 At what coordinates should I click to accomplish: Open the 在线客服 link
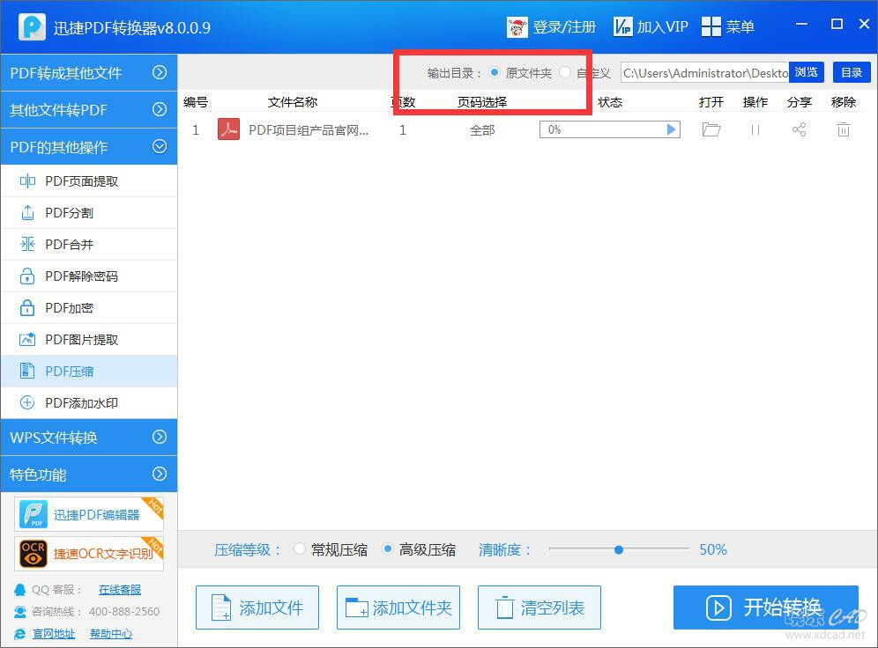tap(120, 589)
